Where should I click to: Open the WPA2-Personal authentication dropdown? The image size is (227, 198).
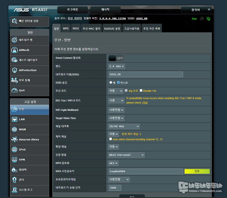[126, 155]
